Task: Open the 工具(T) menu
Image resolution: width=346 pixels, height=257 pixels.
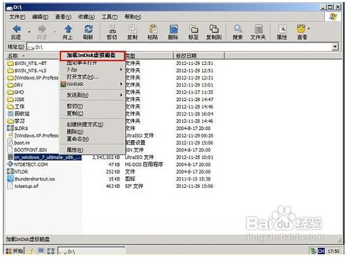Action: (109, 16)
